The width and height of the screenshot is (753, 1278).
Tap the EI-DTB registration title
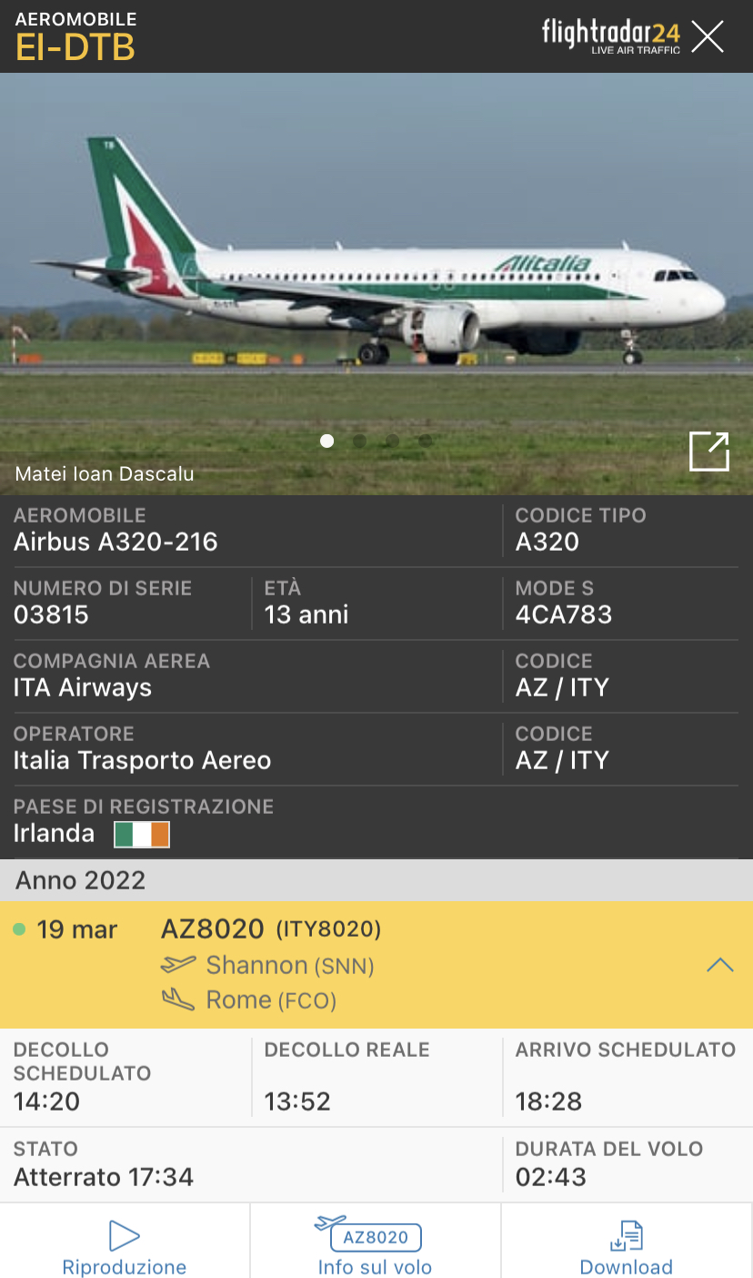coord(75,47)
